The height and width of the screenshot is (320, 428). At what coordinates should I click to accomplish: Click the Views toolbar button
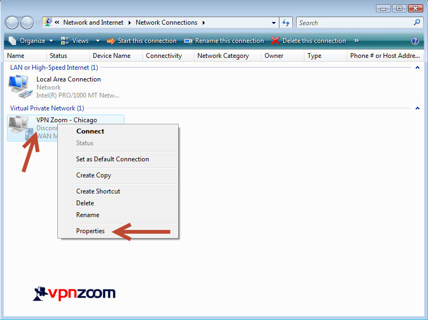(x=75, y=41)
